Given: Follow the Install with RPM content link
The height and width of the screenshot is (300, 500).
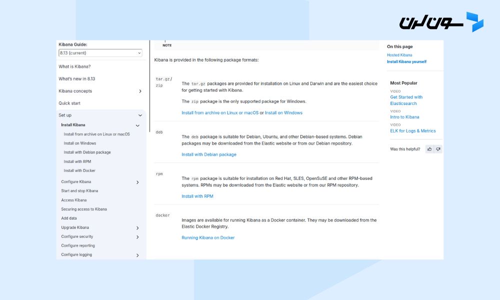Looking at the screenshot, I should [197, 196].
